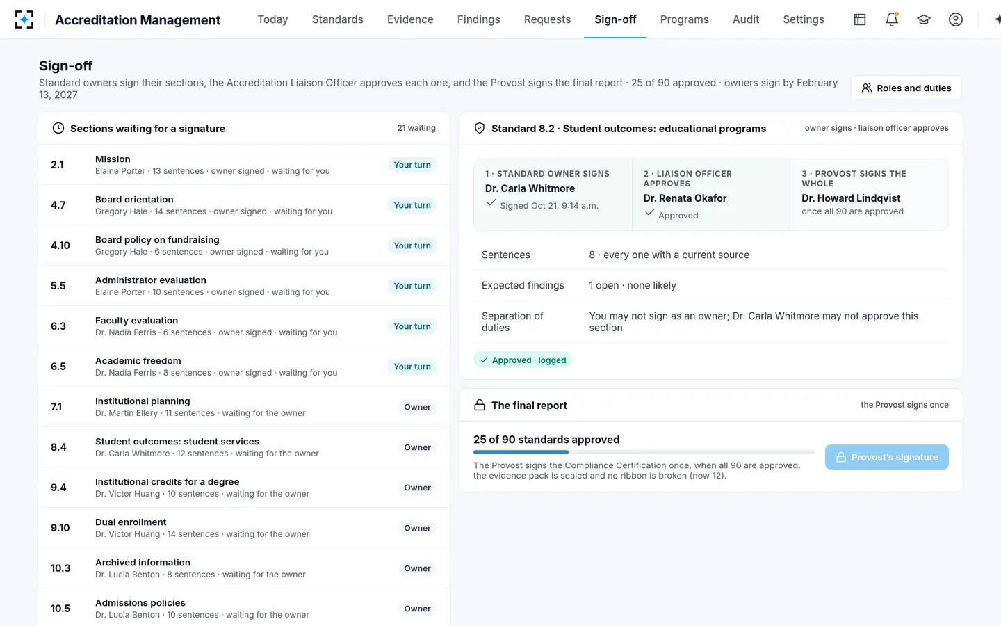Select the Sign-off tab
This screenshot has width=1001, height=626.
(x=615, y=19)
